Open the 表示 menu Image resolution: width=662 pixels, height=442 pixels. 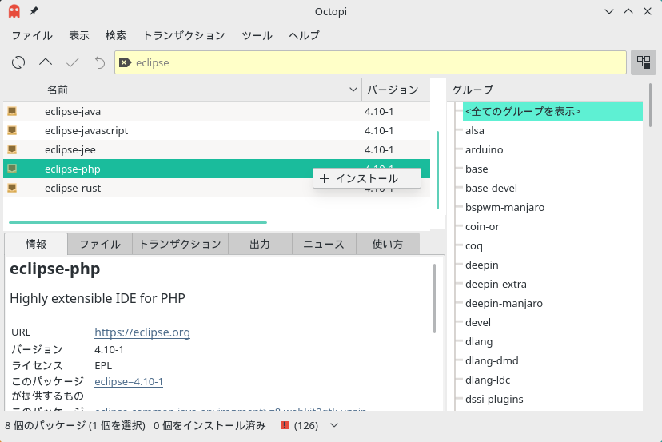(79, 35)
